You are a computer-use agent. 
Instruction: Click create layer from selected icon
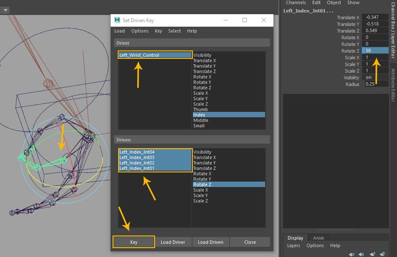tap(383, 254)
